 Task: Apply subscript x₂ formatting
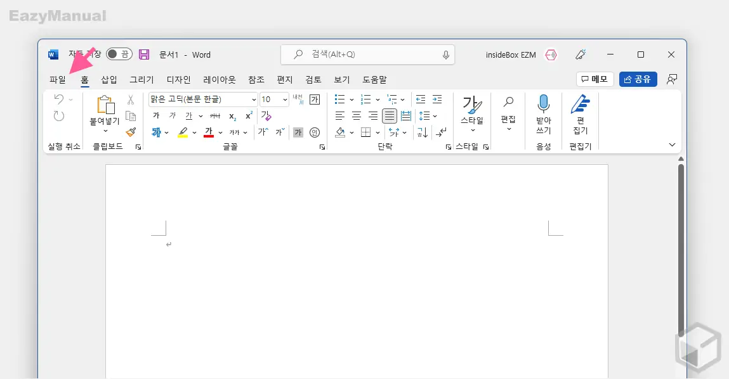(x=232, y=117)
